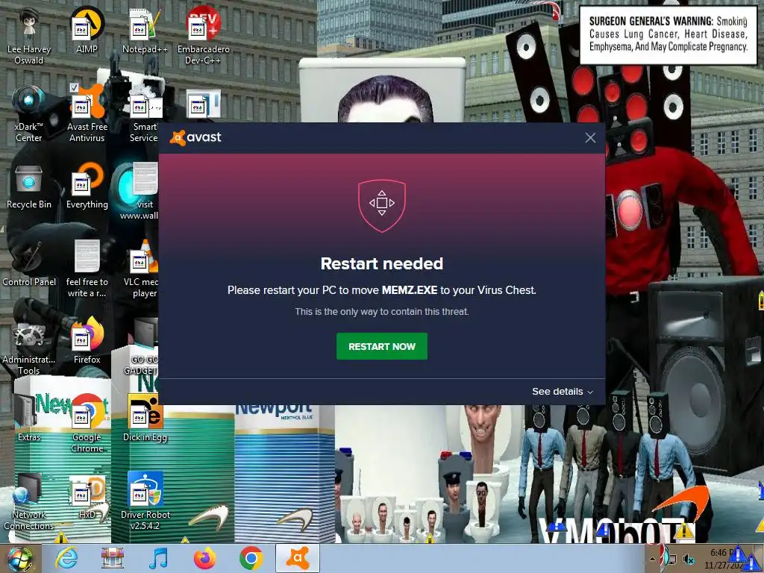Open desktop shortcut right of Smart Service
Image resolution: width=764 pixels, height=573 pixels.
pos(204,104)
